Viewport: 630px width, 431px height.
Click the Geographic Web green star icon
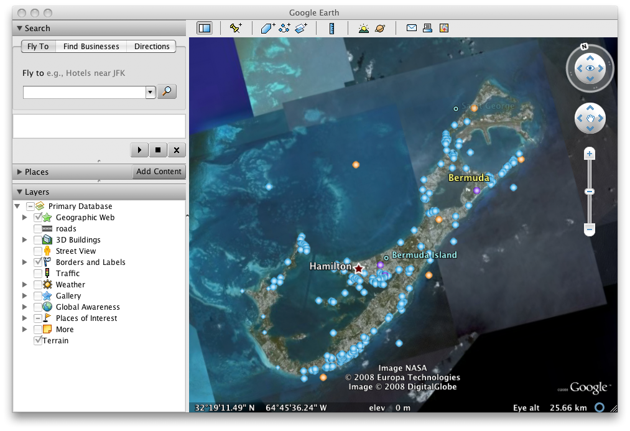tap(47, 217)
